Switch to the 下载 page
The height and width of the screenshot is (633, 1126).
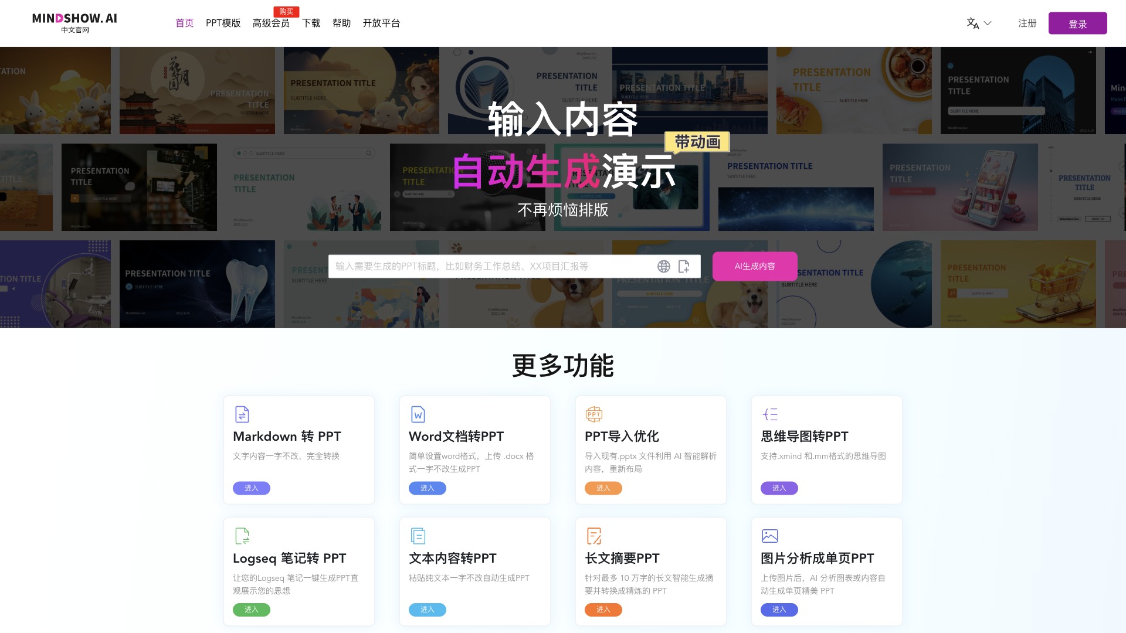[311, 23]
